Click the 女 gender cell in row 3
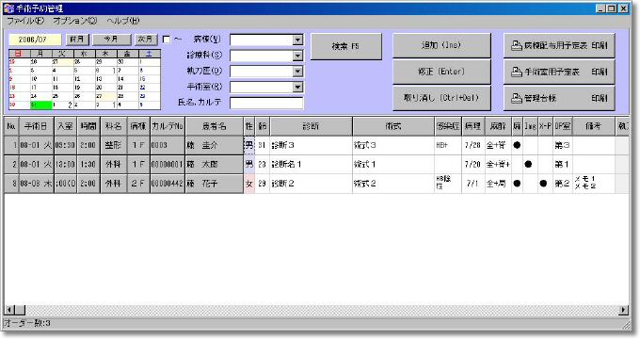 [249, 184]
